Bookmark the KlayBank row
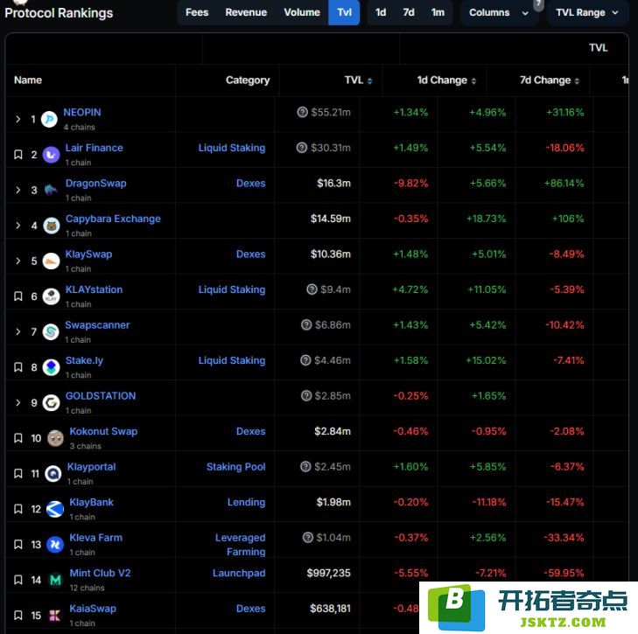Viewport: 638px width, 634px height. 18,509
